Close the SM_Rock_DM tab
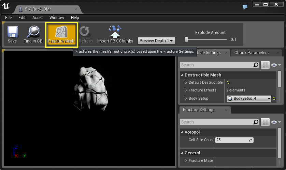Viewport: 286px width, 170px height. coord(76,9)
